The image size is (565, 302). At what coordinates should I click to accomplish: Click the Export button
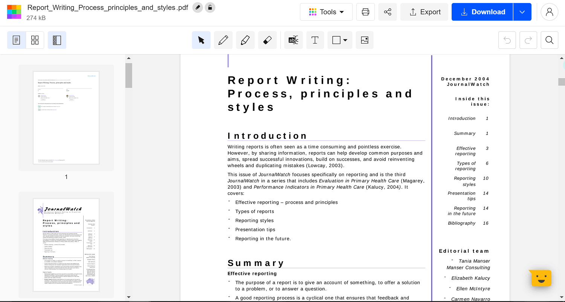425,12
